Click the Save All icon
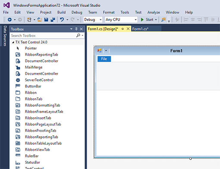 point(53,19)
